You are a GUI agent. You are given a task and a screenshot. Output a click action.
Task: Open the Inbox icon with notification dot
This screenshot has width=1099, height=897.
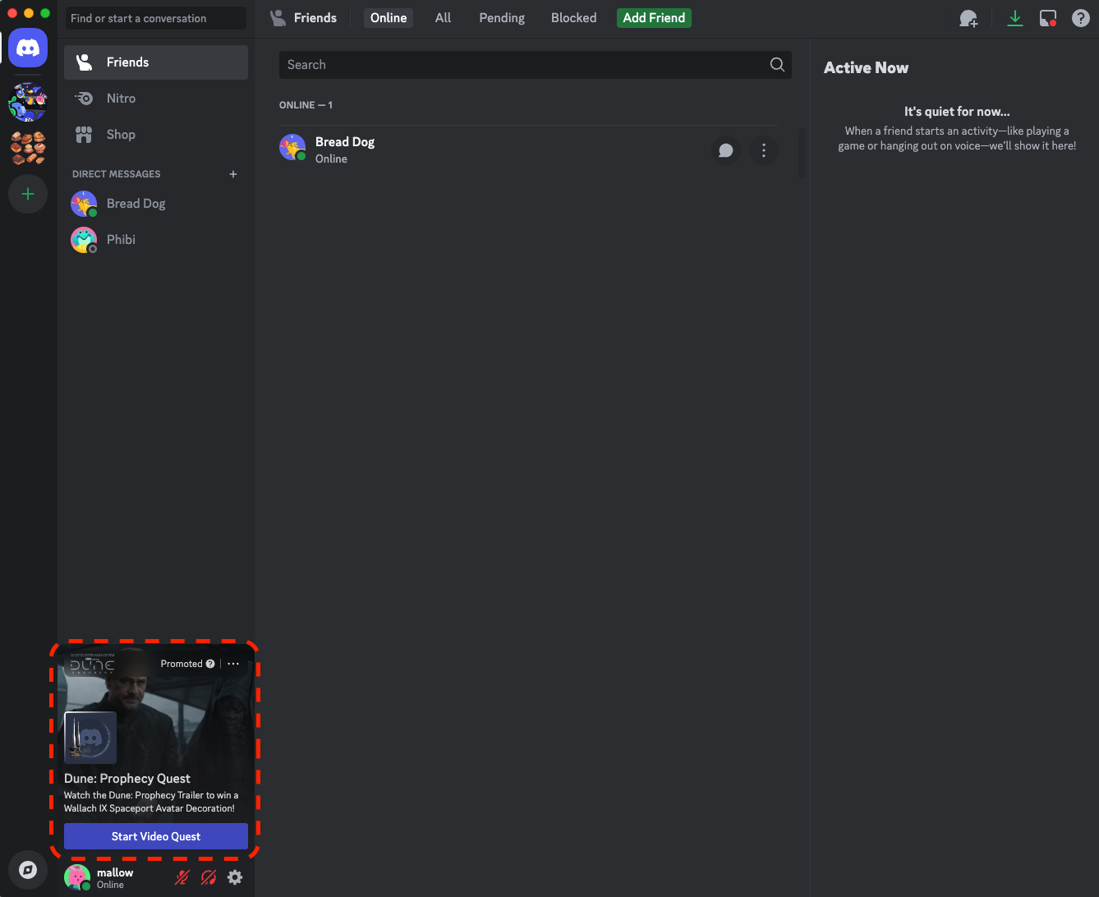pos(1048,17)
